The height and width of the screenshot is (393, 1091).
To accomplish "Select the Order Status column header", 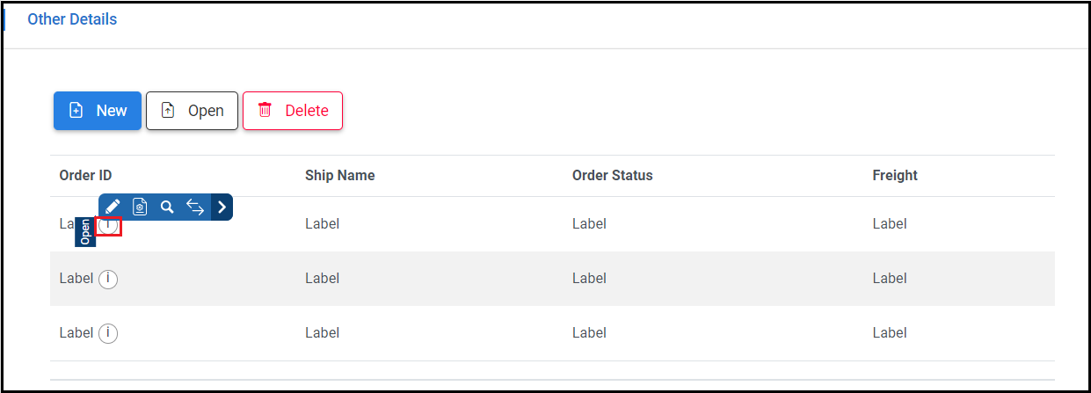I will pos(612,175).
